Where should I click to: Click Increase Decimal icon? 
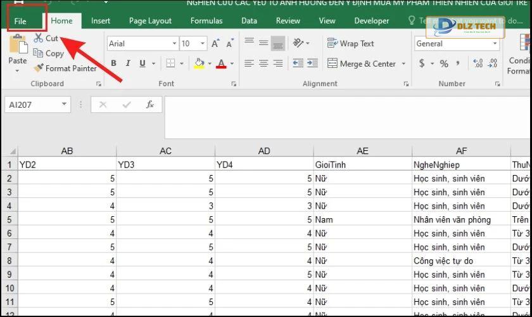click(478, 63)
